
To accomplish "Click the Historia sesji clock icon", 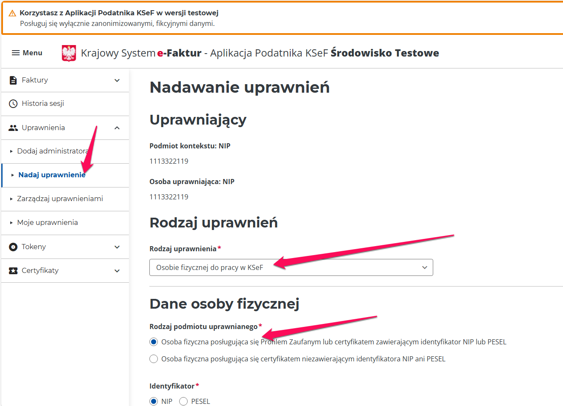I will click(x=13, y=104).
